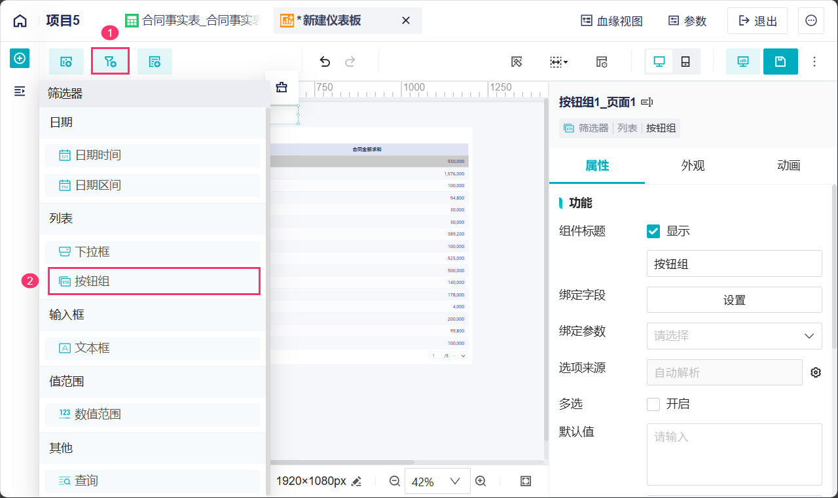Add a 文本框 filter
The width and height of the screenshot is (838, 498).
tap(153, 348)
